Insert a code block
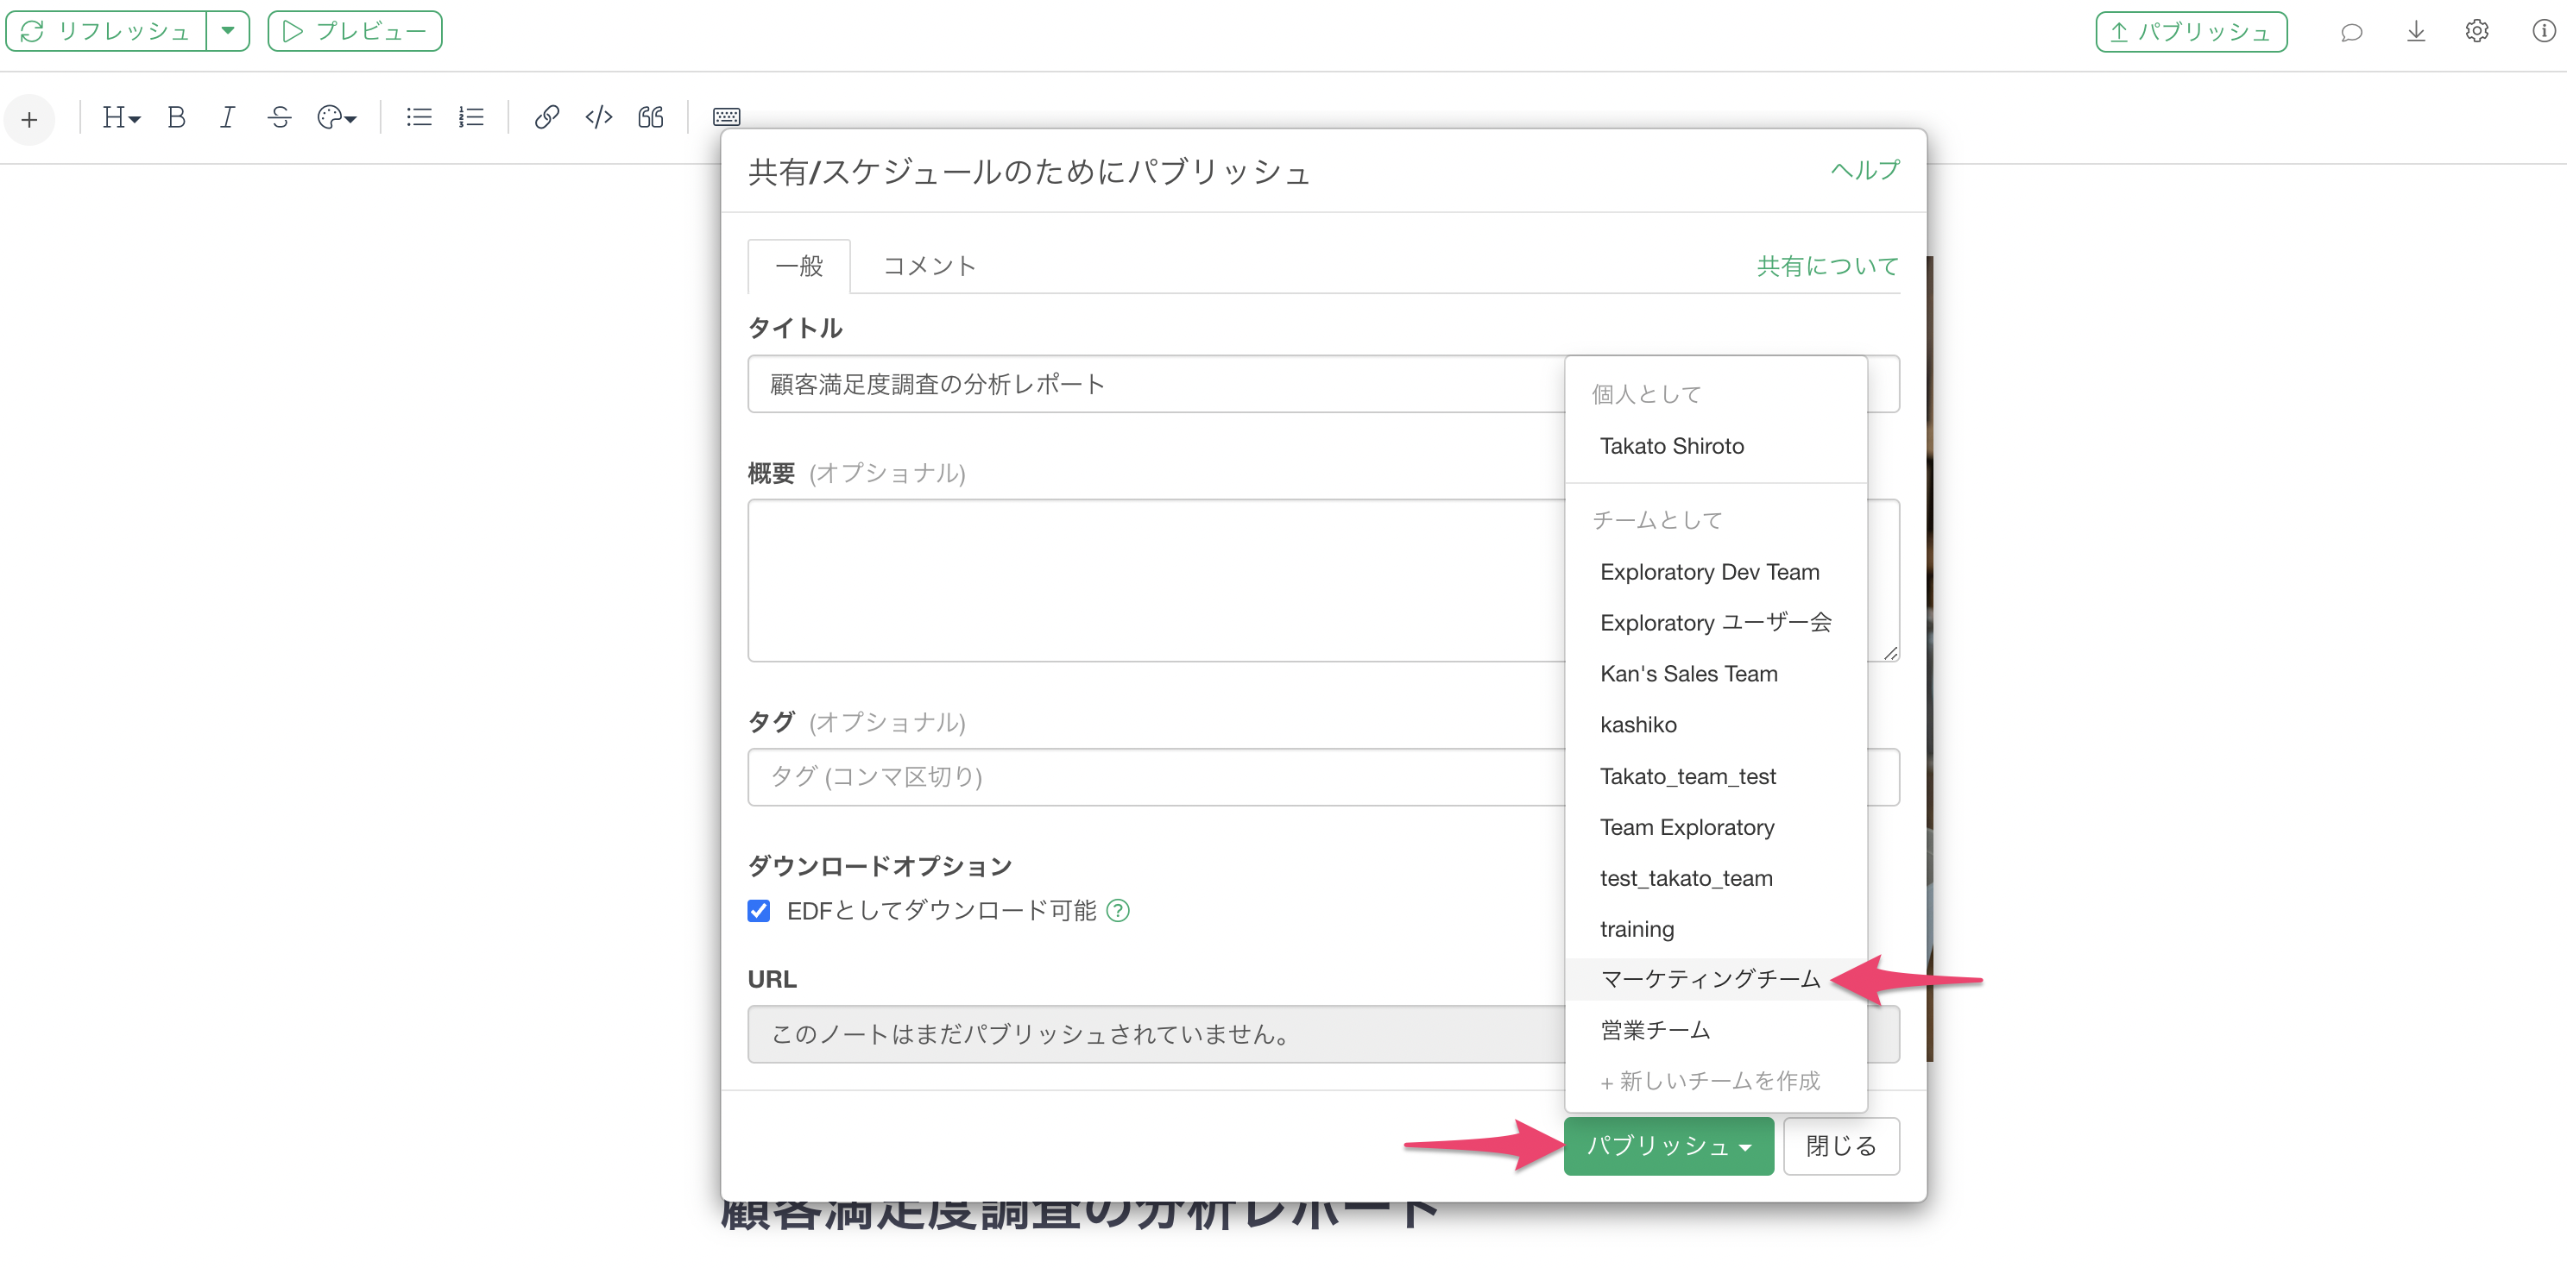The height and width of the screenshot is (1268, 2567). point(598,117)
